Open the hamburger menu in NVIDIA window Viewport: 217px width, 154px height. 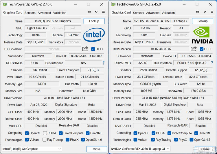pyautogui.click(x=212, y=12)
